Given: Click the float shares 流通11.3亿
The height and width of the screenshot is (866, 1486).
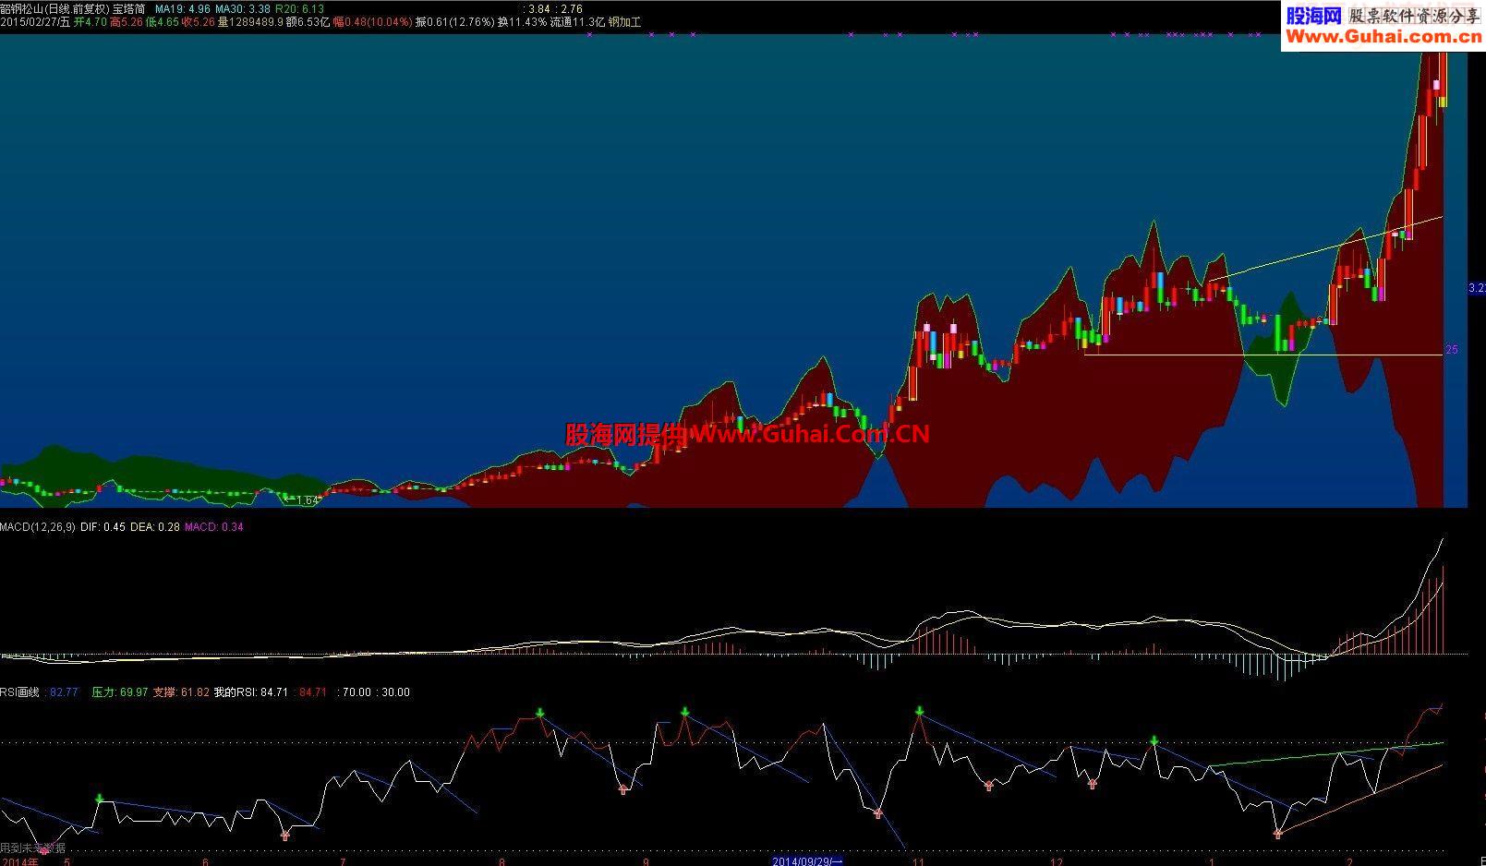Looking at the screenshot, I should tap(577, 22).
